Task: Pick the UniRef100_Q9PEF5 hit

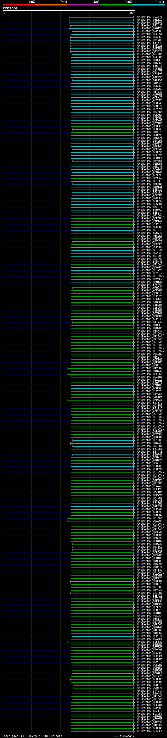Action: coord(150,668)
